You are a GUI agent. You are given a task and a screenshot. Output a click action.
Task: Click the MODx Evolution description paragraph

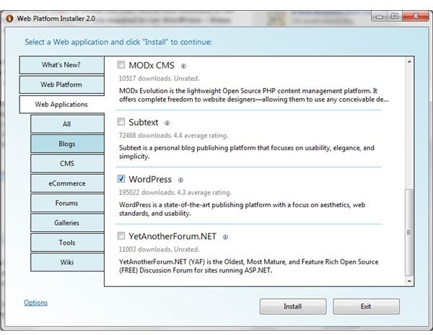pyautogui.click(x=254, y=95)
